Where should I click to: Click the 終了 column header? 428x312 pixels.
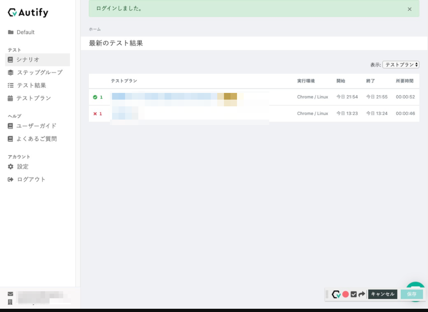point(371,81)
